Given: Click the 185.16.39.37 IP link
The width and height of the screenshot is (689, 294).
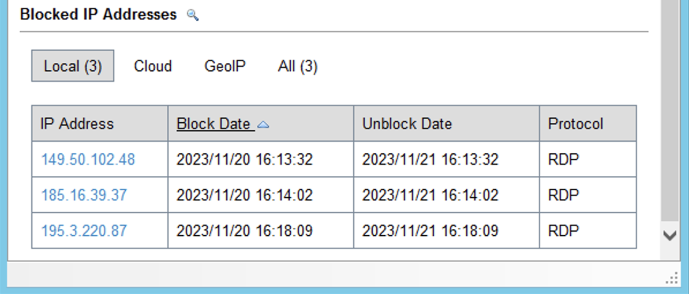Looking at the screenshot, I should [x=84, y=195].
